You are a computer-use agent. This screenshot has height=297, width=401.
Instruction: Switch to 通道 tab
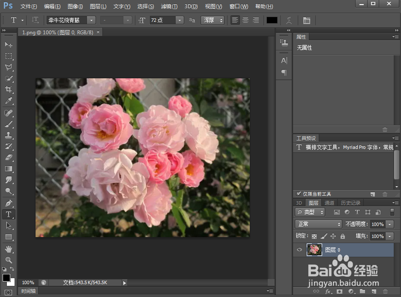[329, 203]
